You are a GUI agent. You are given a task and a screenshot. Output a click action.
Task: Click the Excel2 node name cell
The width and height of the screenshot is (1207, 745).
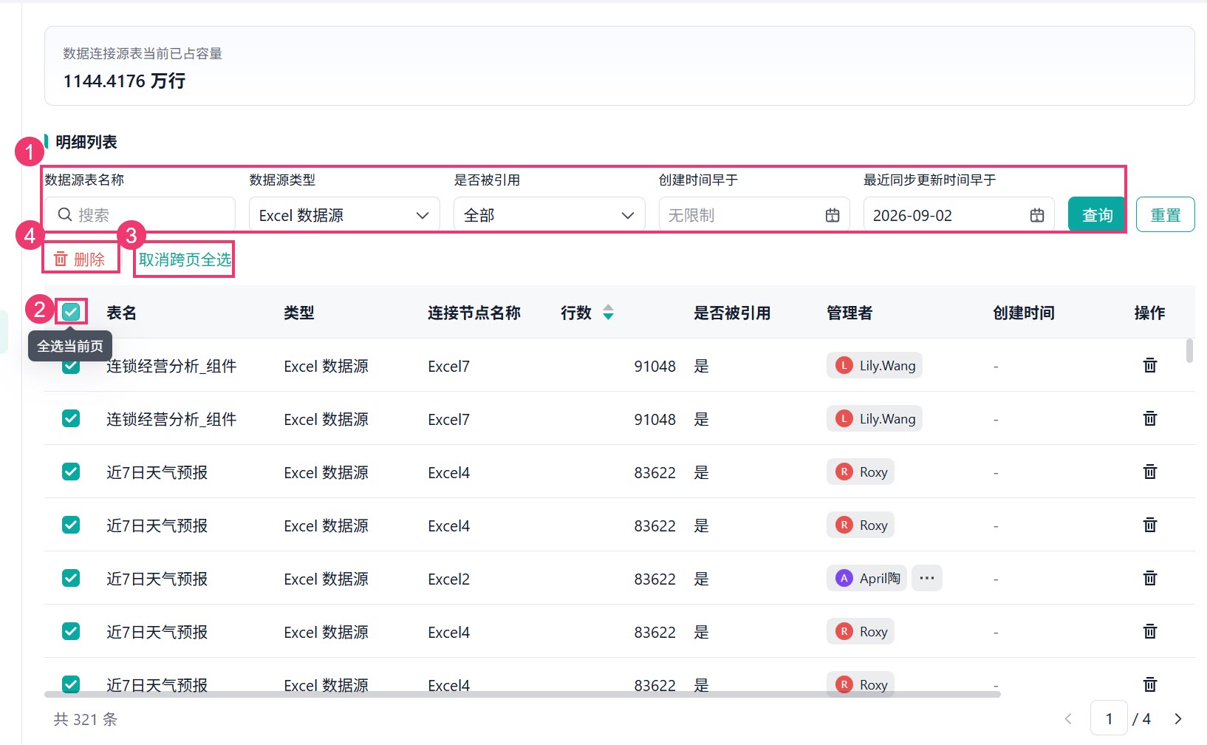tap(449, 579)
